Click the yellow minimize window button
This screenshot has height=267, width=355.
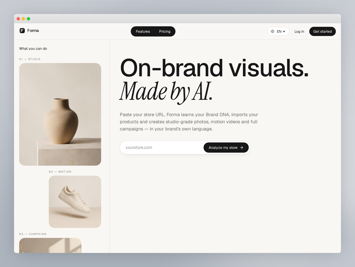click(x=23, y=19)
